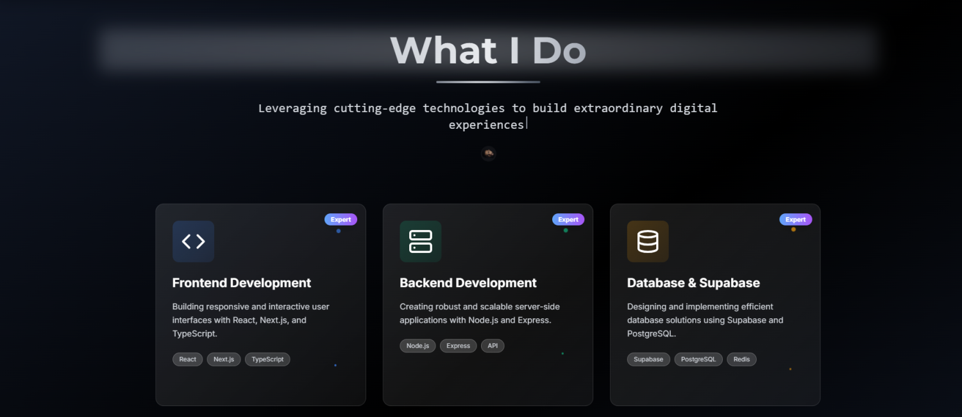Select the TypeScript tag
The height and width of the screenshot is (417, 962).
(x=267, y=359)
